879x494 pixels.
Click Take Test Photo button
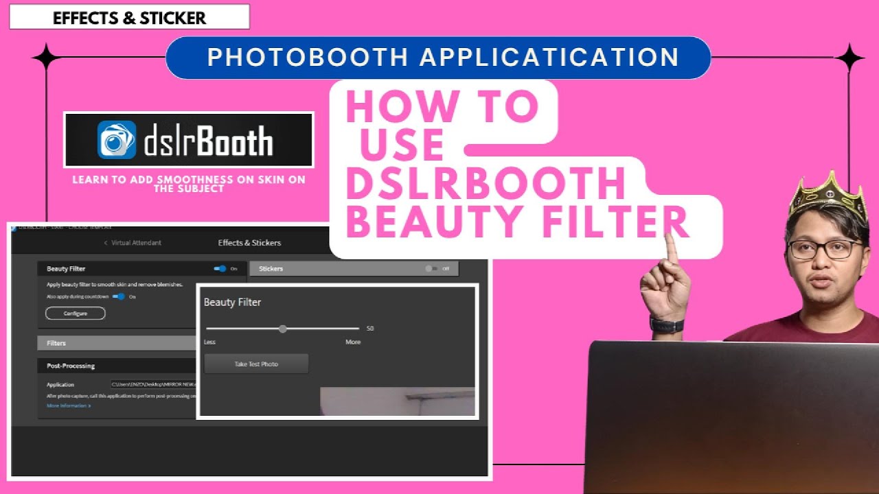point(256,364)
